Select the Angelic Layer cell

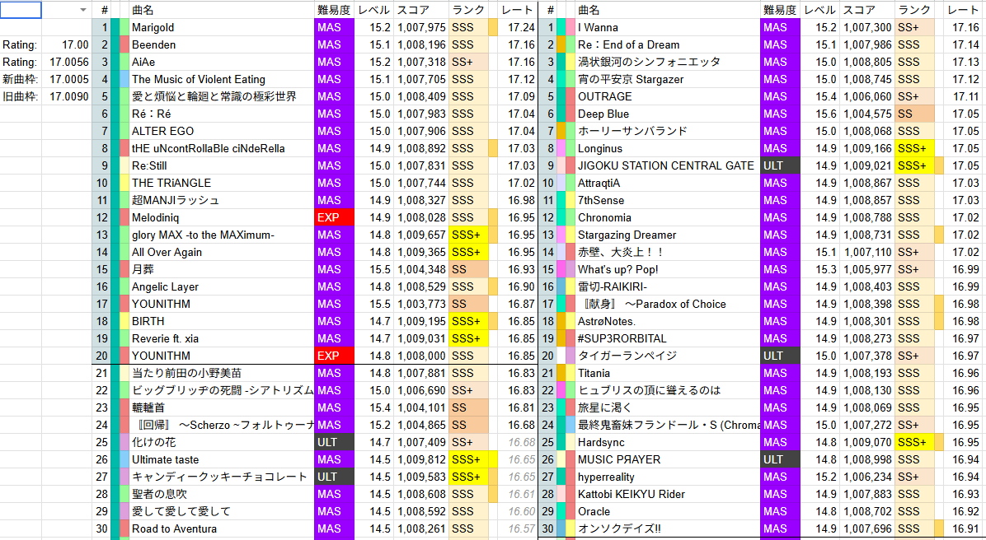[x=221, y=286]
